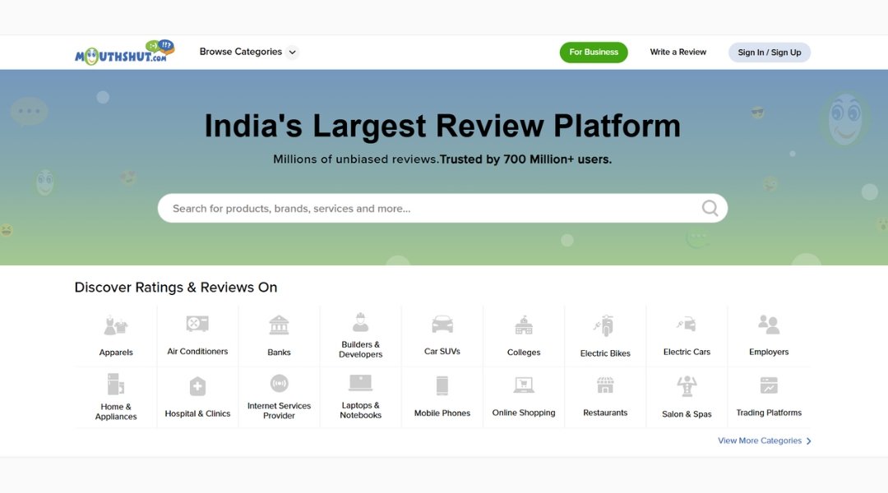Select the Salon & Spas icon
This screenshot has height=493, width=888.
click(x=687, y=386)
